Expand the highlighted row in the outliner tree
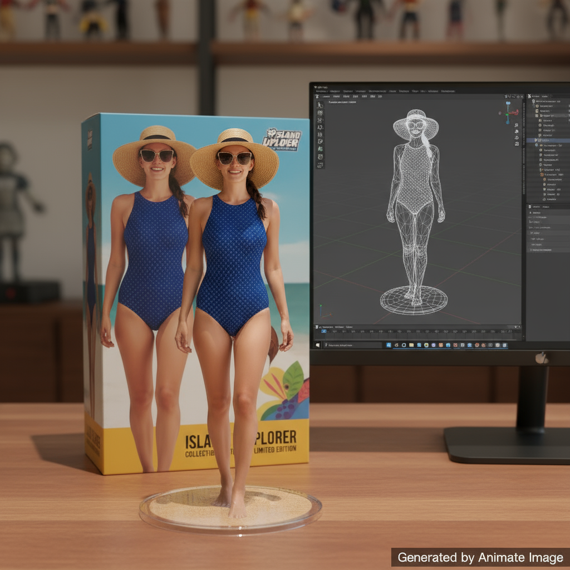 tap(535, 140)
